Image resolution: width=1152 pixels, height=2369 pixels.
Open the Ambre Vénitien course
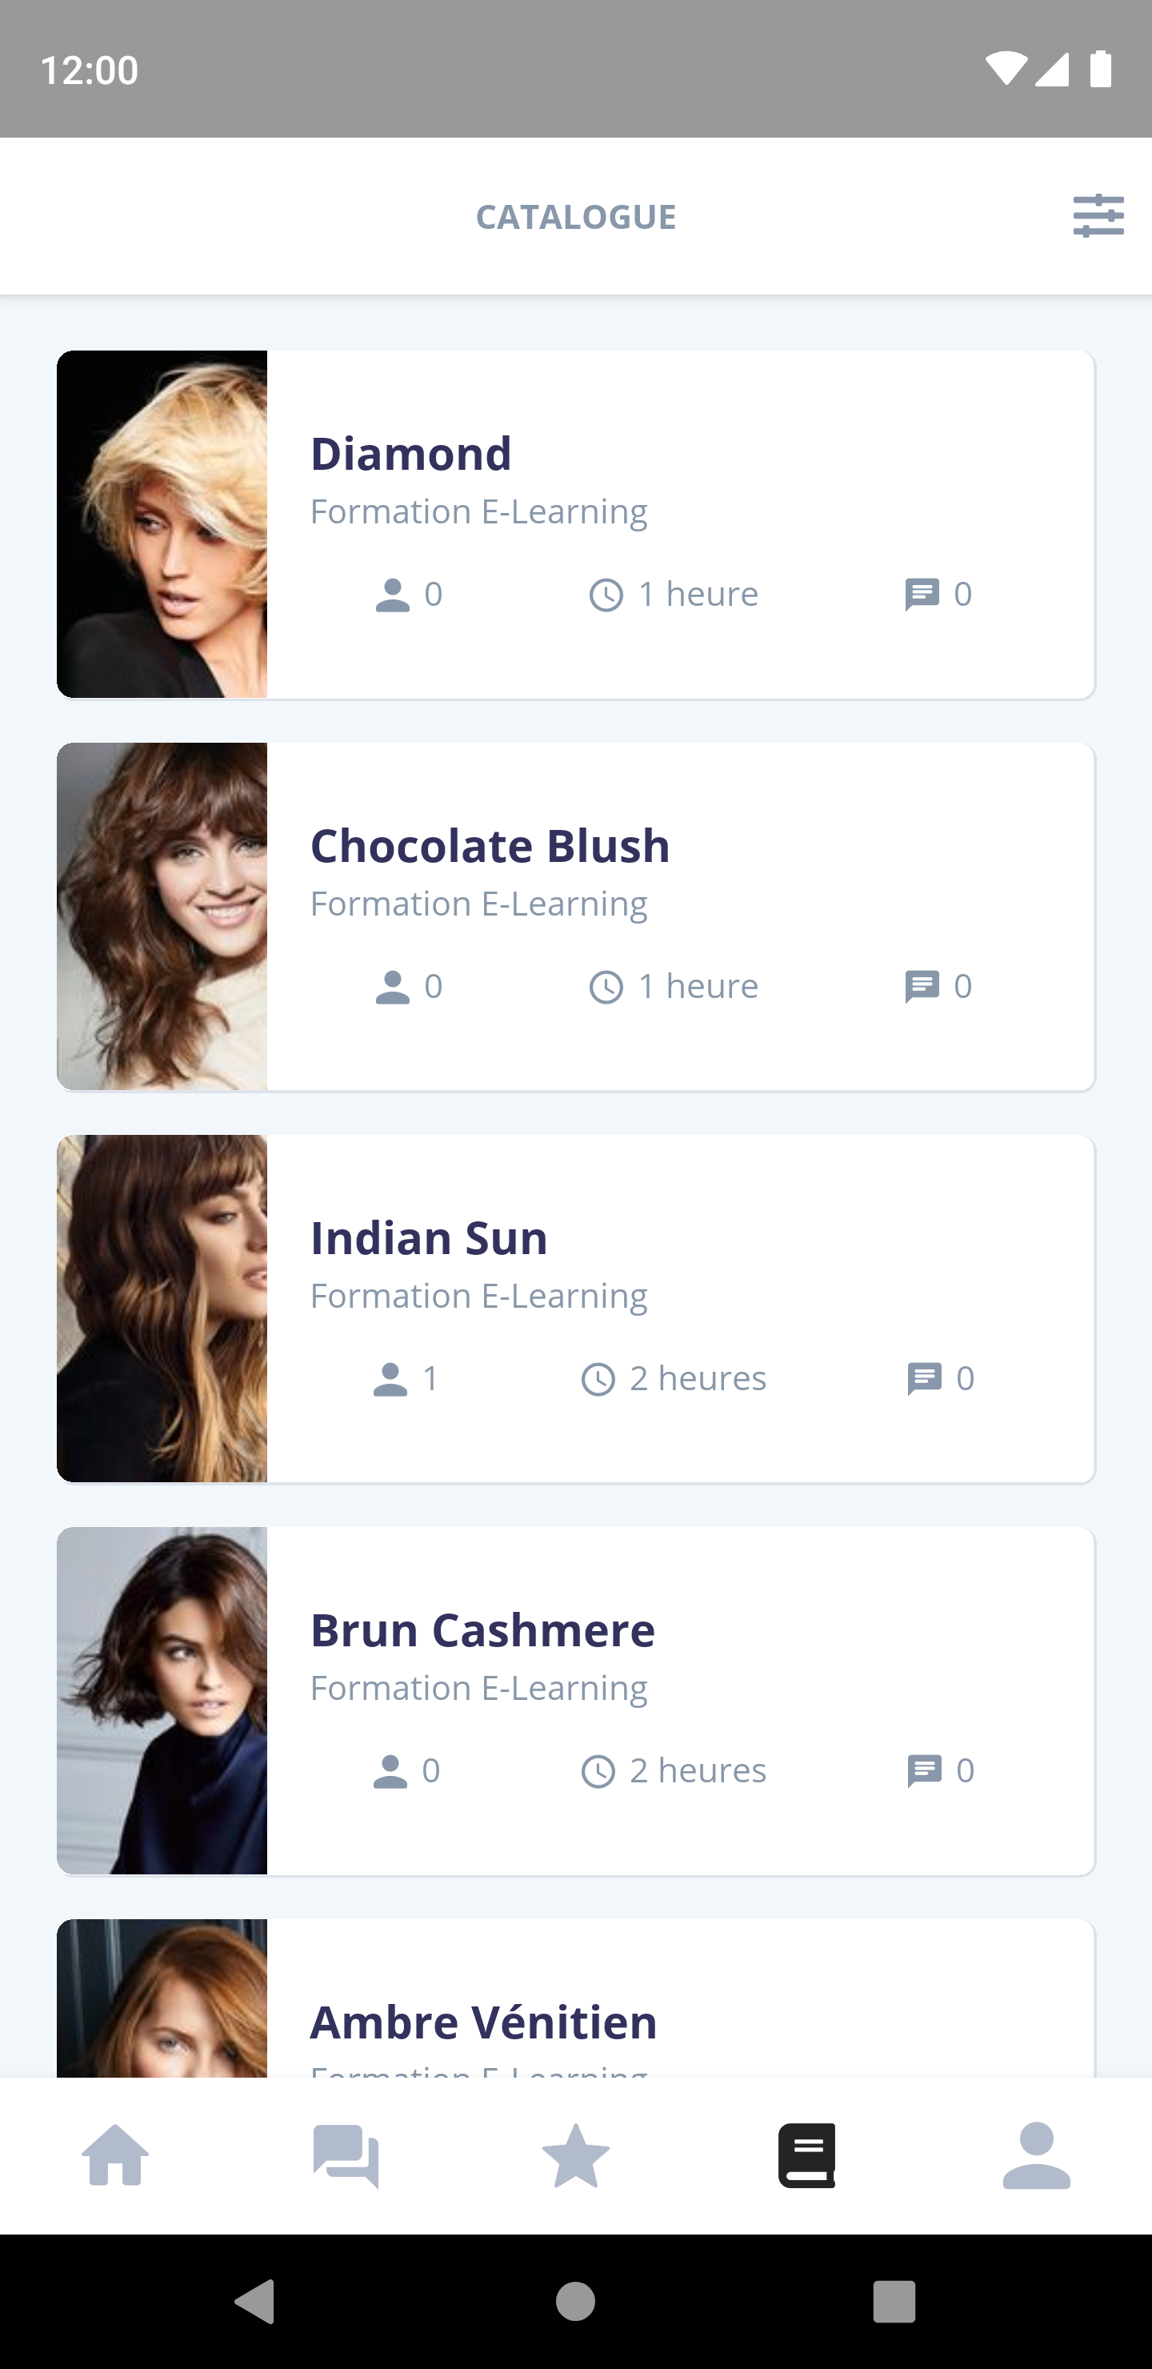pyautogui.click(x=484, y=2022)
